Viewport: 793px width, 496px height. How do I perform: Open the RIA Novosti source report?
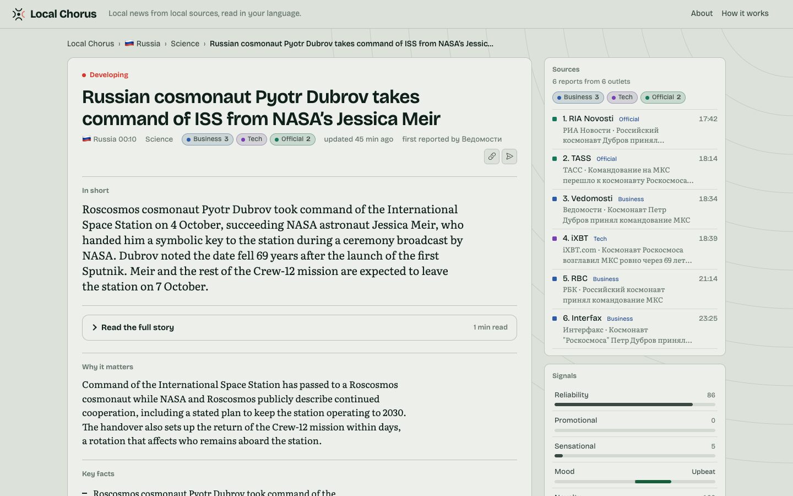coord(635,130)
